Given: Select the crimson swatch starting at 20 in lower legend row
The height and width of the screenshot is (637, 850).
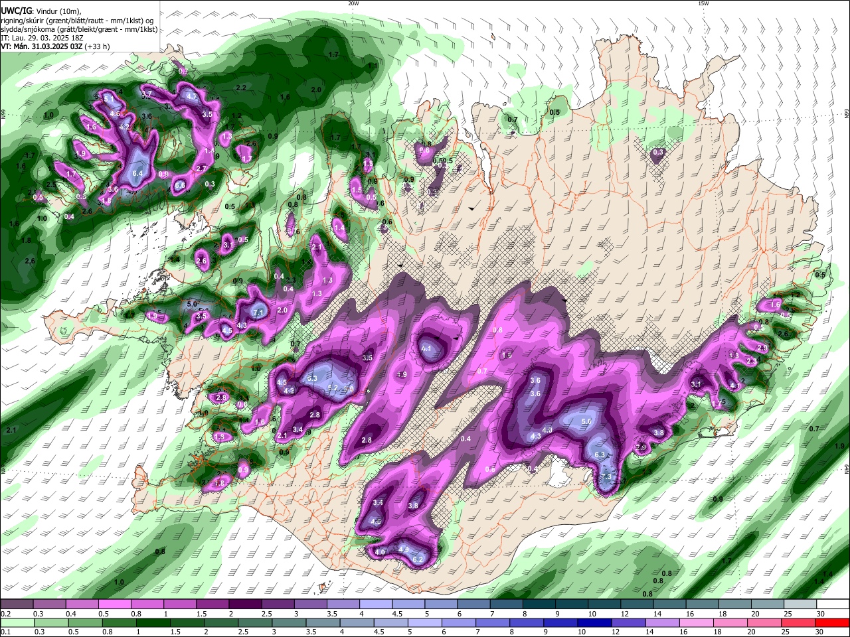Looking at the screenshot, I should [764, 622].
